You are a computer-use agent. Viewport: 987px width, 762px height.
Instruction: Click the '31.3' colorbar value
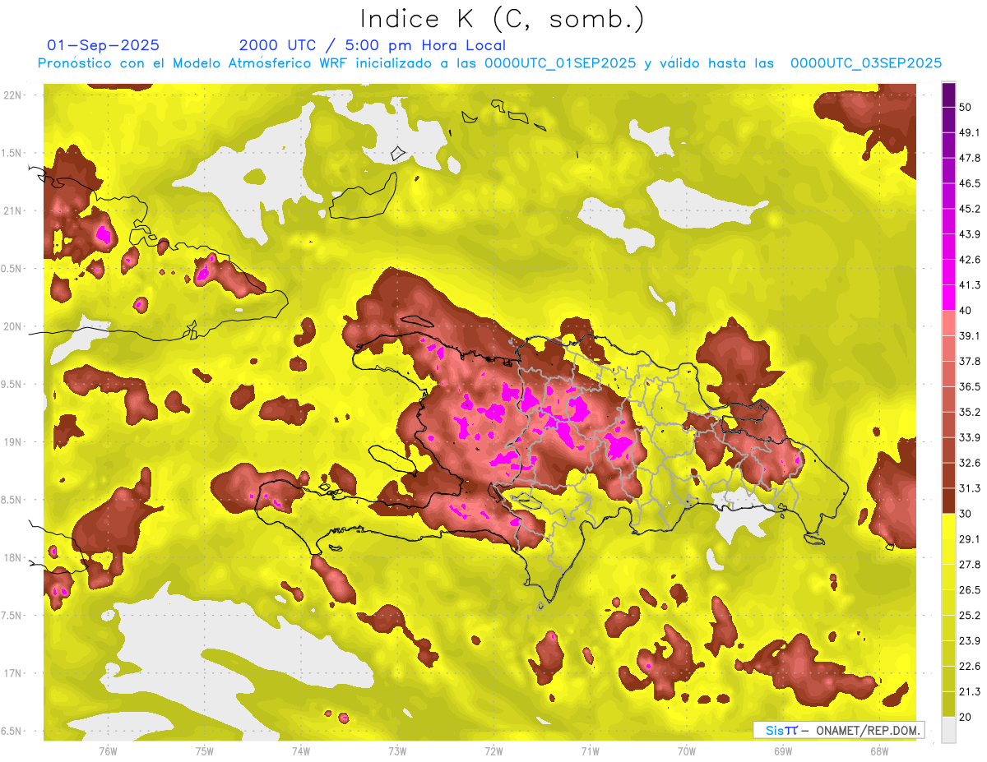[x=970, y=488]
